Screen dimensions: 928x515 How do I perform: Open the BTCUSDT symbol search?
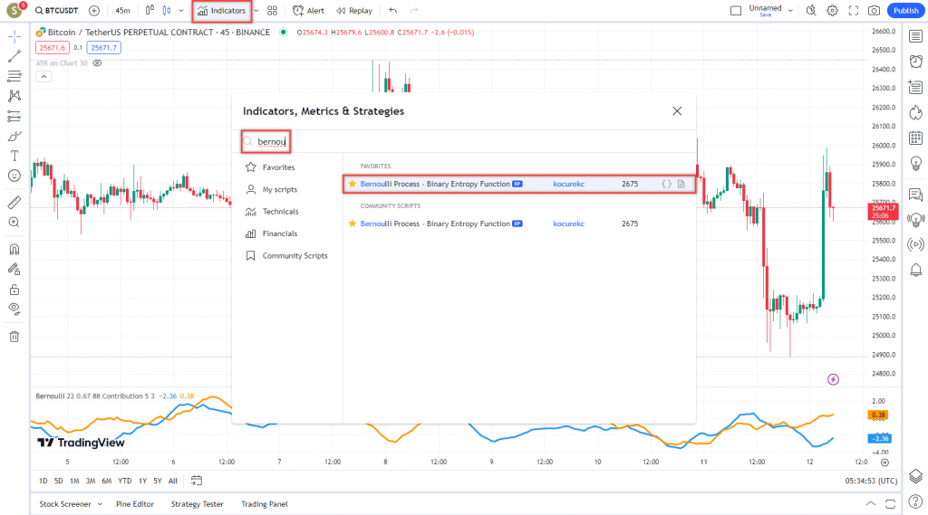point(57,11)
